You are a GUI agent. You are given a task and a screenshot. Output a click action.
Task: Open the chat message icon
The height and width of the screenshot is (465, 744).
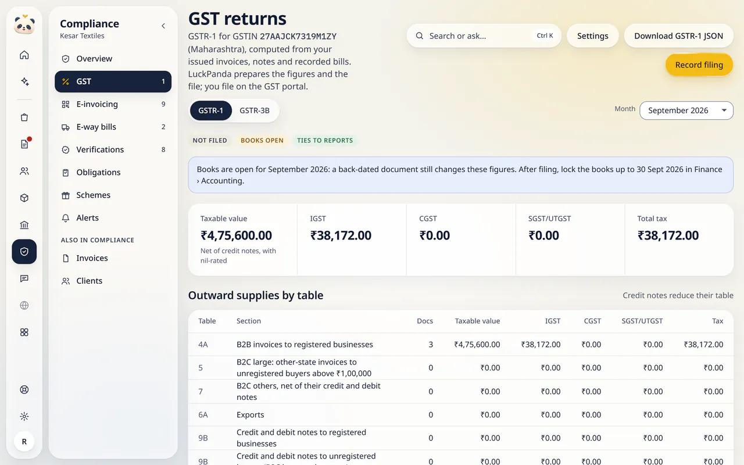point(24,278)
